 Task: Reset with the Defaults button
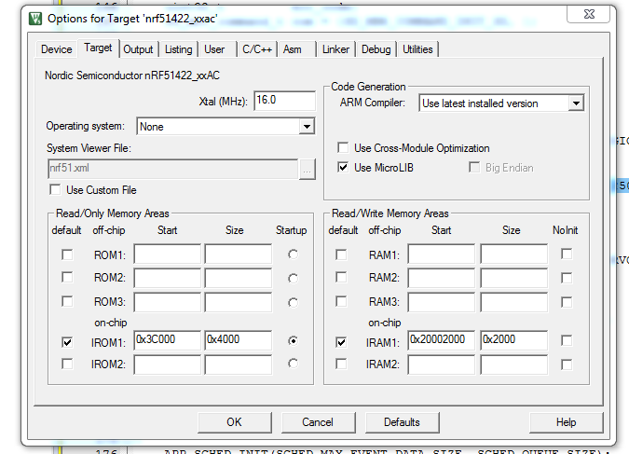click(x=402, y=422)
